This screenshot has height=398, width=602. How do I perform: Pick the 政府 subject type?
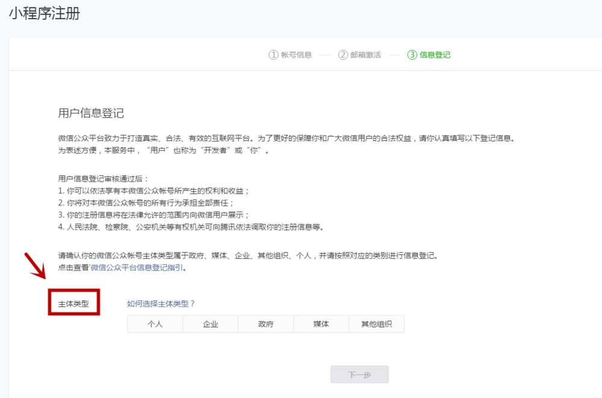tap(265, 324)
